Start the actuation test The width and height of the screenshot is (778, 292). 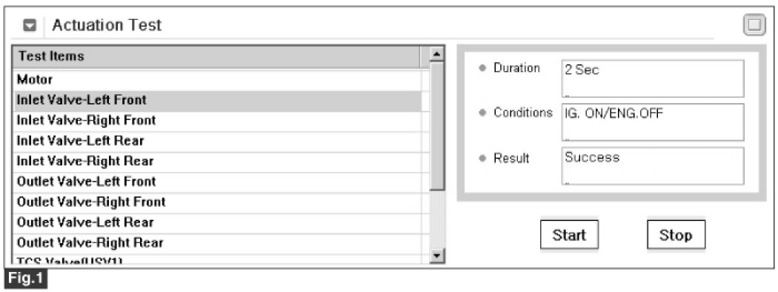coord(569,235)
